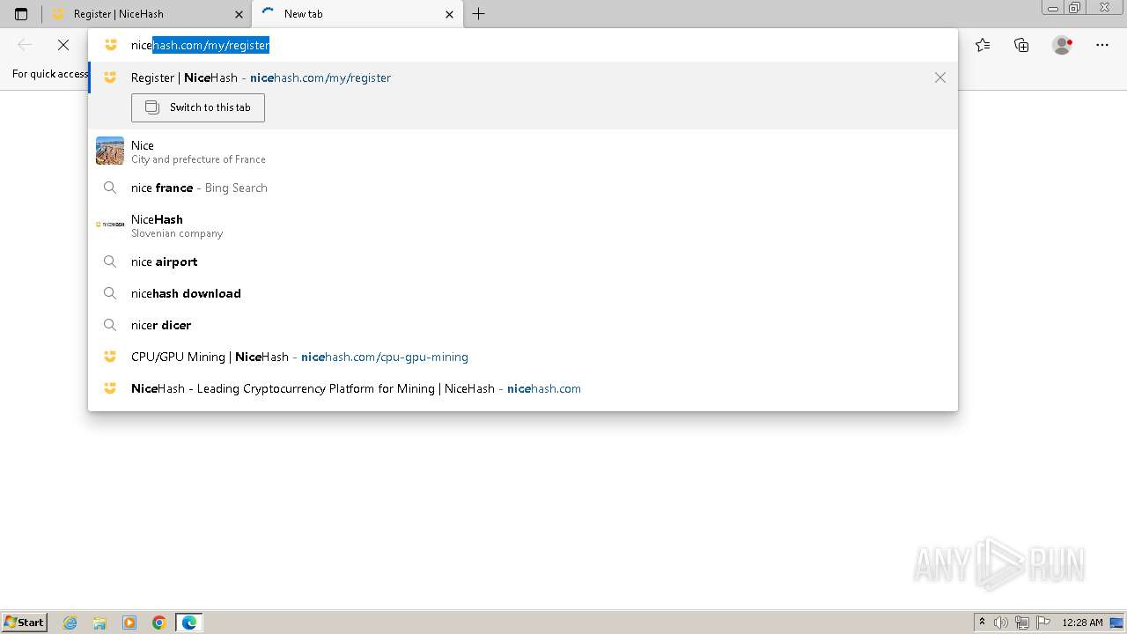Open NiceHash Leading Cryptocurrency Platform suggestion
Viewport: 1127px width, 634px height.
coord(523,388)
